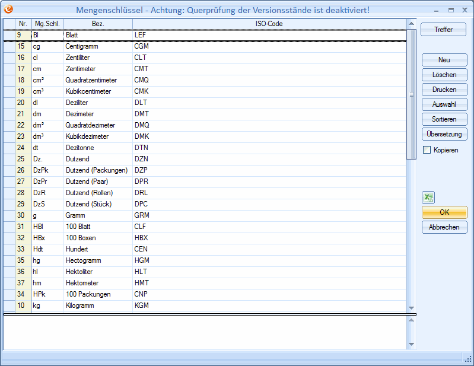This screenshot has height=366, width=474.
Task: Click the lower pane's scroll down arrow
Action: (x=411, y=344)
